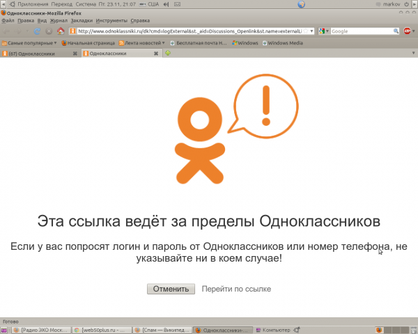This screenshot has height=334, width=418.
Task: Open the Файл menu
Action: (8, 20)
